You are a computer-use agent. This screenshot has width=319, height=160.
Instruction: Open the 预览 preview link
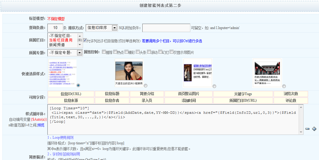41,125
